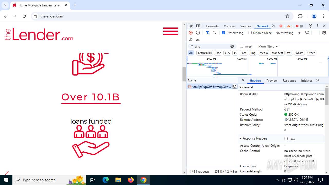This screenshot has width=329, height=185.
Task: Open Chrome profile avatar
Action: pyautogui.click(x=314, y=16)
